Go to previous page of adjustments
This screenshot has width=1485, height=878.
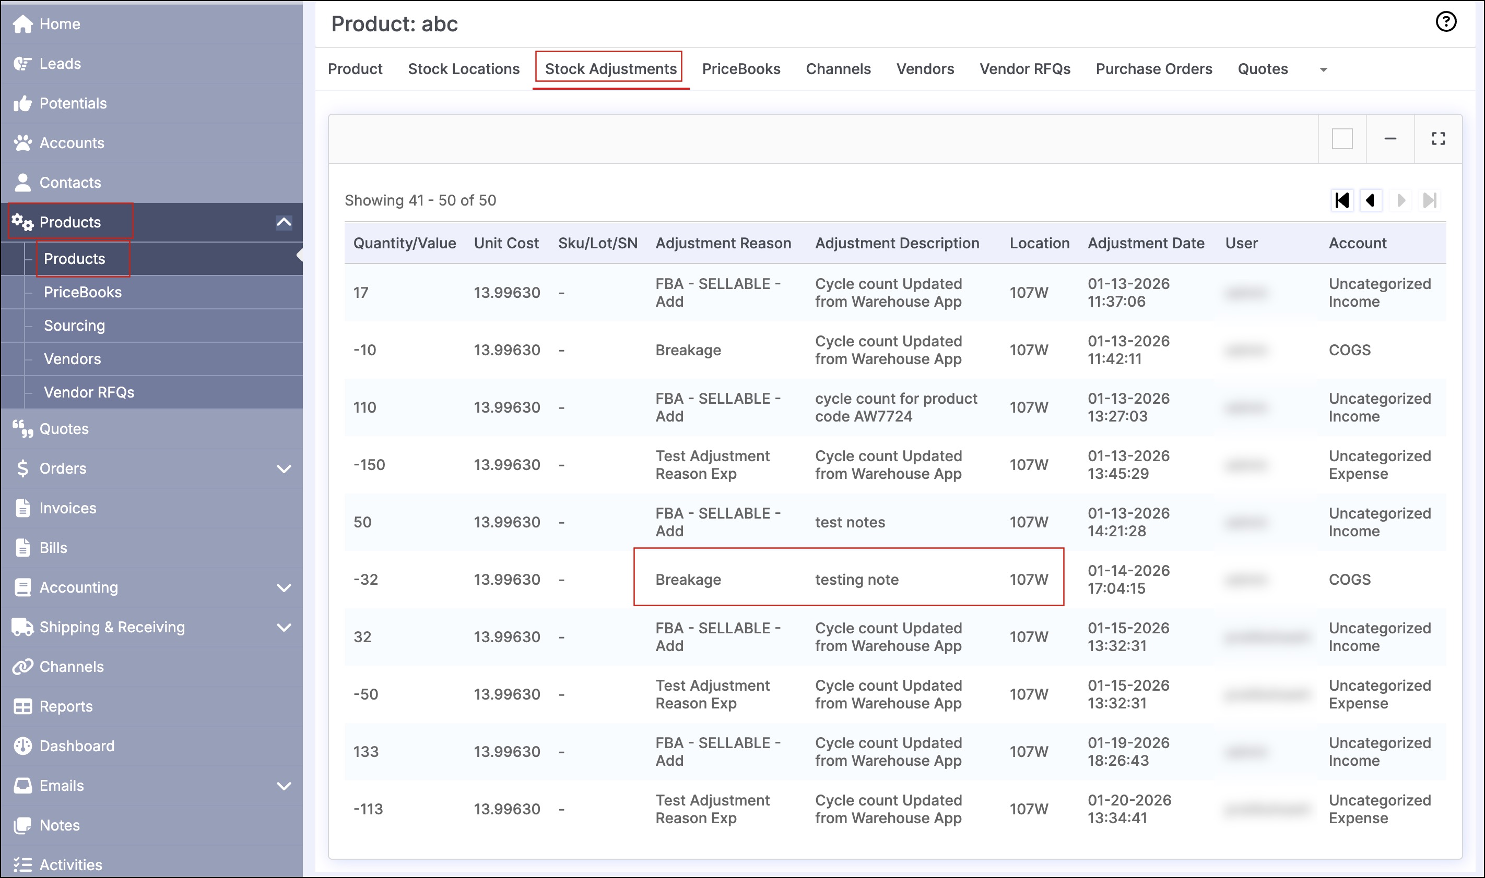click(1370, 200)
